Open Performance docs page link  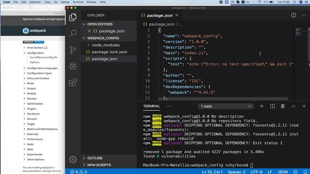(x=35, y=139)
